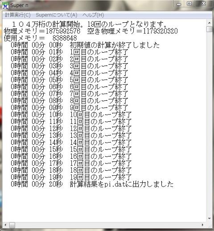The image size is (214, 231).
Task: Click the empty horizontal scrollbar track
Action: pos(107,225)
